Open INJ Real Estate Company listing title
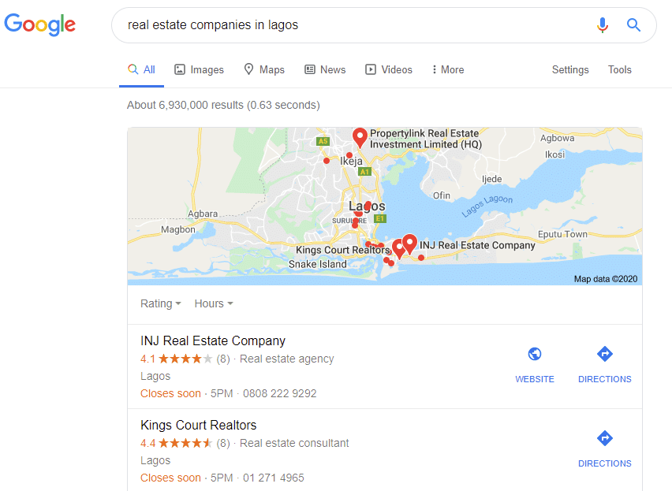 pos(213,340)
